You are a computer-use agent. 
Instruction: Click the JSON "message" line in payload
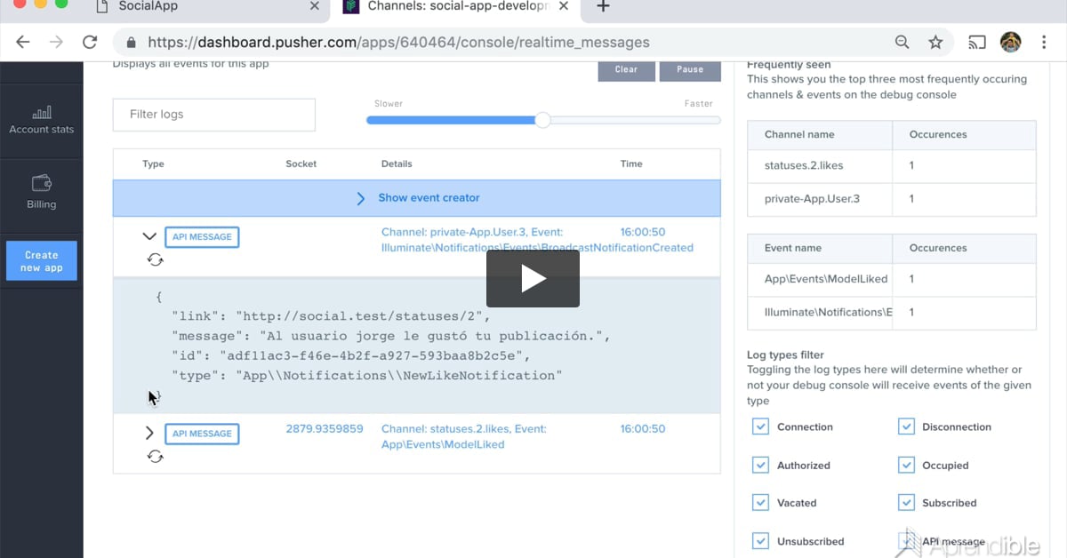[391, 336]
